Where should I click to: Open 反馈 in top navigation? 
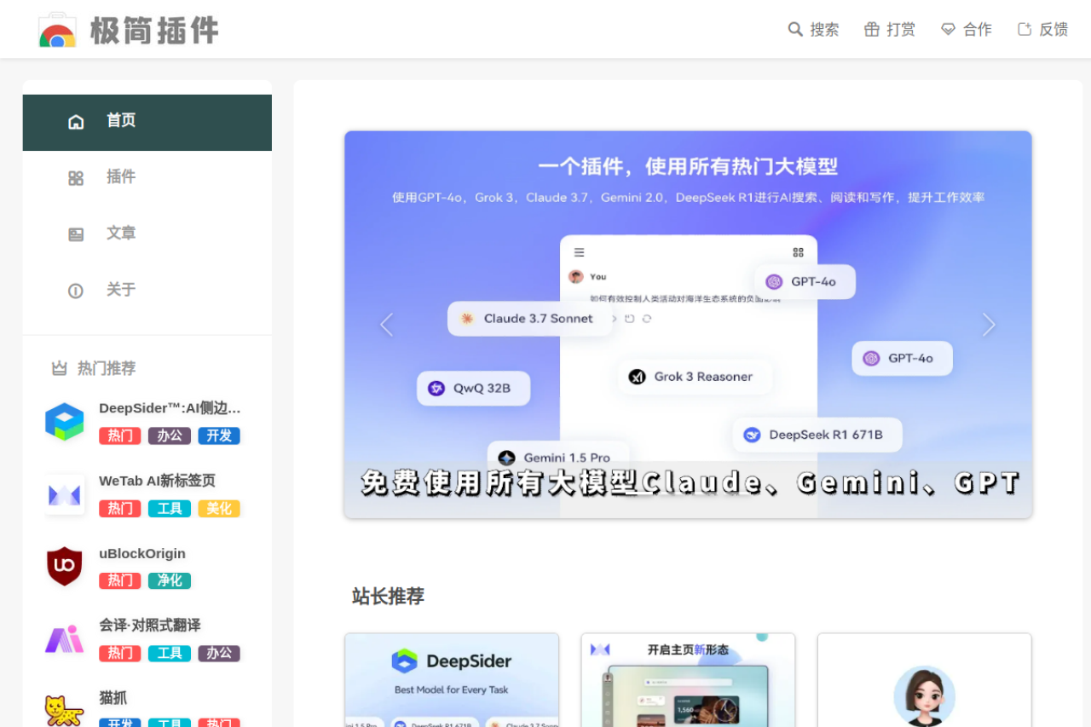coord(1043,29)
